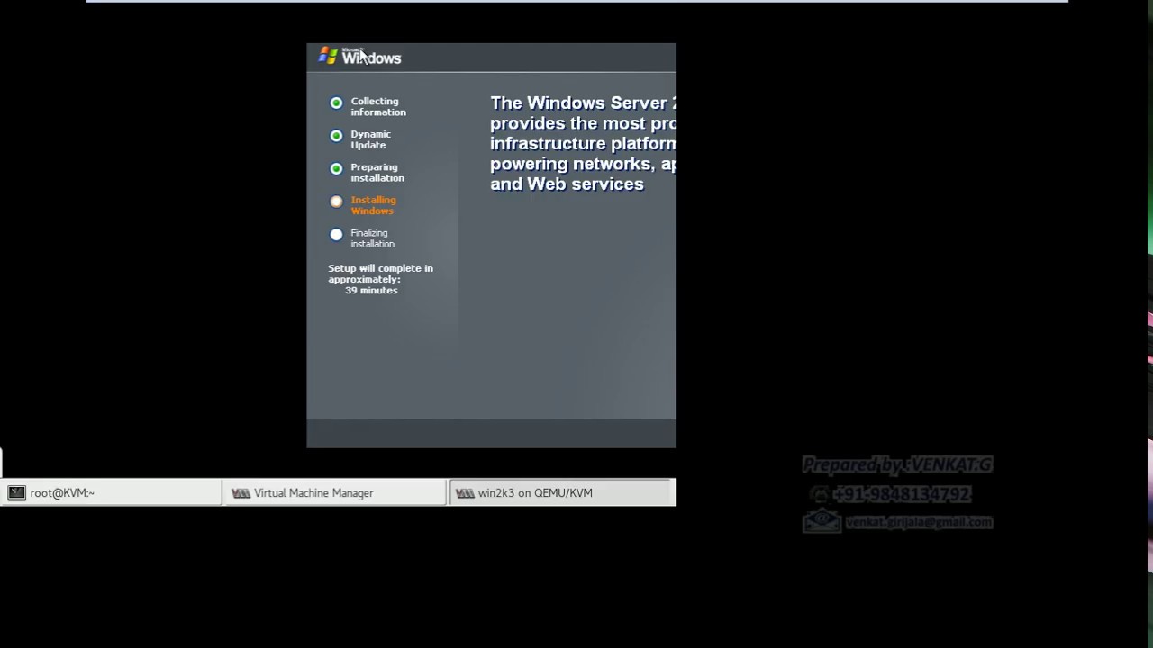Open the root@KVM terminal taskbar entry
The height and width of the screenshot is (648, 1153).
(x=111, y=492)
